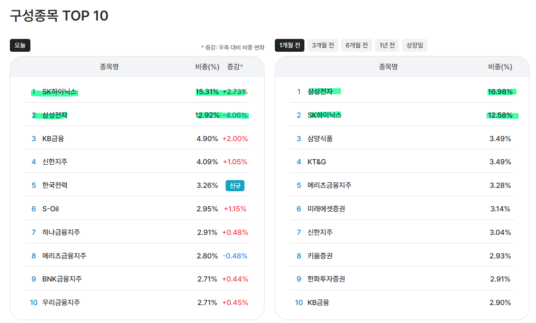Click 2.80% weight for 메리츠금융지주
The height and width of the screenshot is (323, 536).
[x=208, y=256]
